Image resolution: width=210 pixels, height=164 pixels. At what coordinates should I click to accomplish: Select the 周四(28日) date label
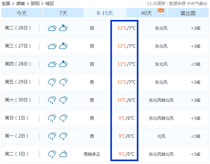click(x=18, y=64)
